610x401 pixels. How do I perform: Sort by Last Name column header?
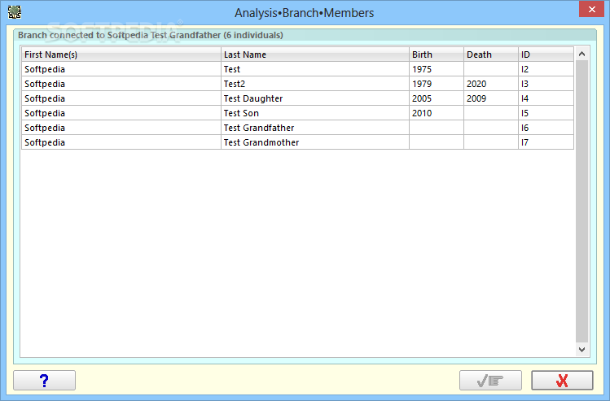click(315, 54)
